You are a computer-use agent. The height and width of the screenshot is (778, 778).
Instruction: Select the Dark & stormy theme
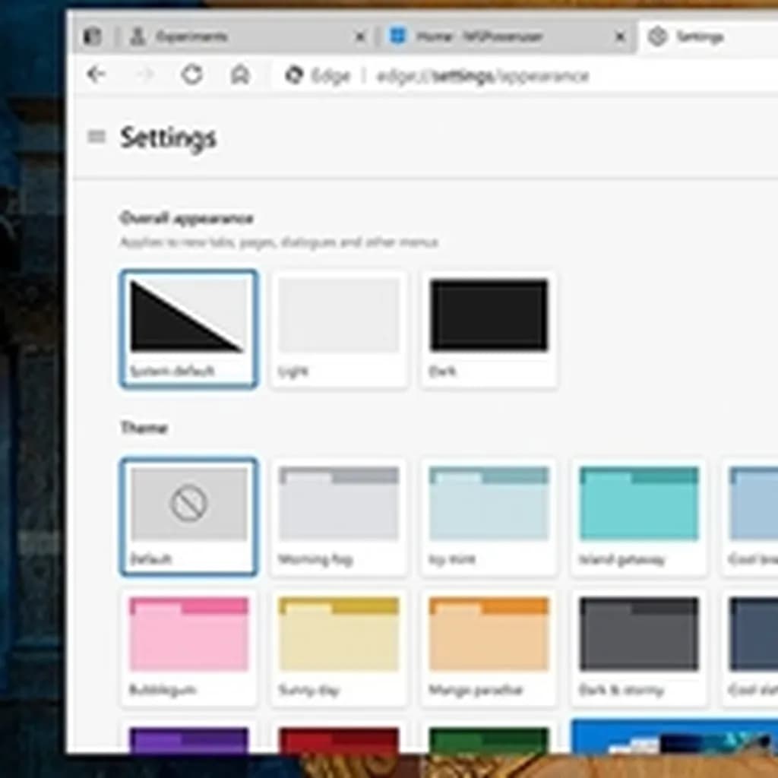[638, 647]
